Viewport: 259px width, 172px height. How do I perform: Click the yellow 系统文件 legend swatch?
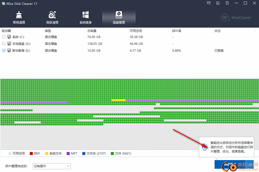(x=47, y=154)
